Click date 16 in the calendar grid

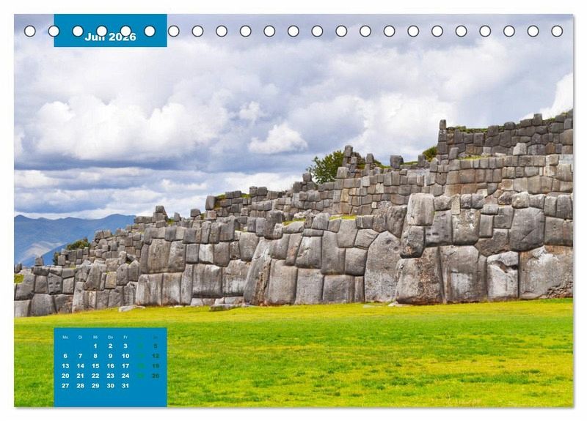[111, 365]
